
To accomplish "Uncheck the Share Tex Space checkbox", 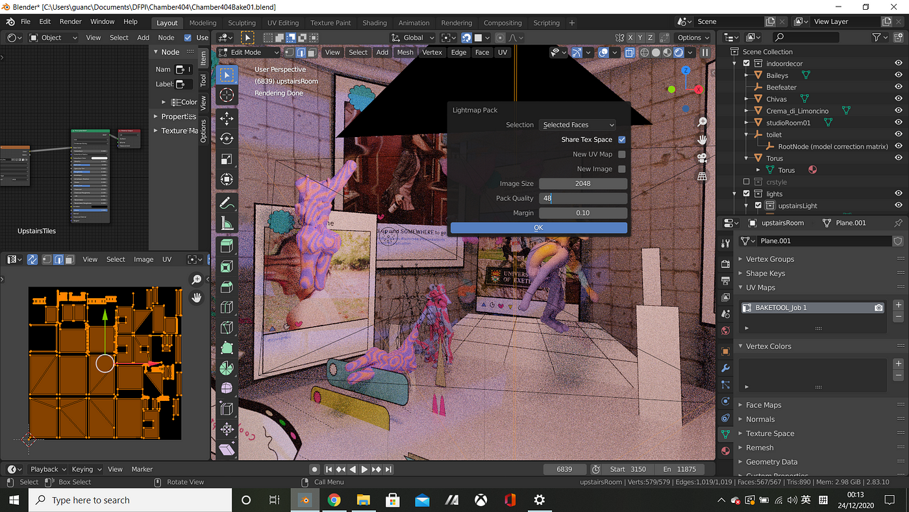I will pos(622,140).
